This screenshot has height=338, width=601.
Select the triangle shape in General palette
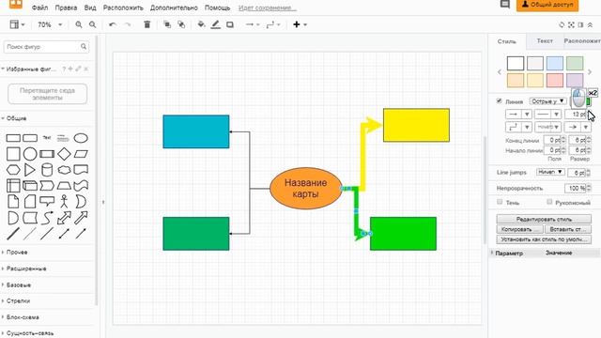coord(29,170)
